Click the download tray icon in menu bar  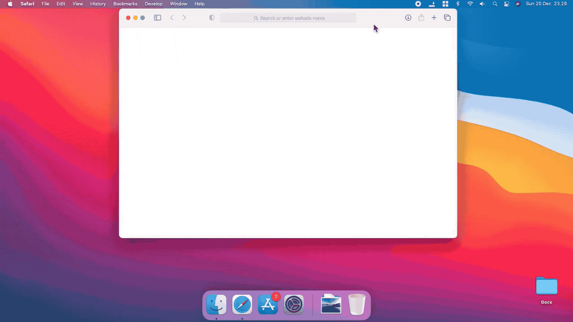coord(432,4)
